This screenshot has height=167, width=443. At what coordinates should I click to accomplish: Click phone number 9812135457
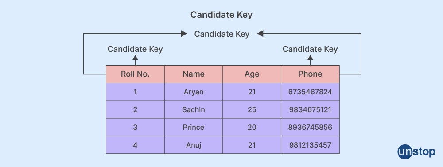[310, 145]
